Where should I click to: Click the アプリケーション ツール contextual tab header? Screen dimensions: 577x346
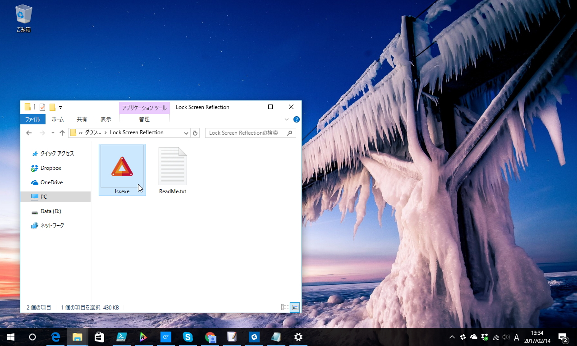click(144, 108)
